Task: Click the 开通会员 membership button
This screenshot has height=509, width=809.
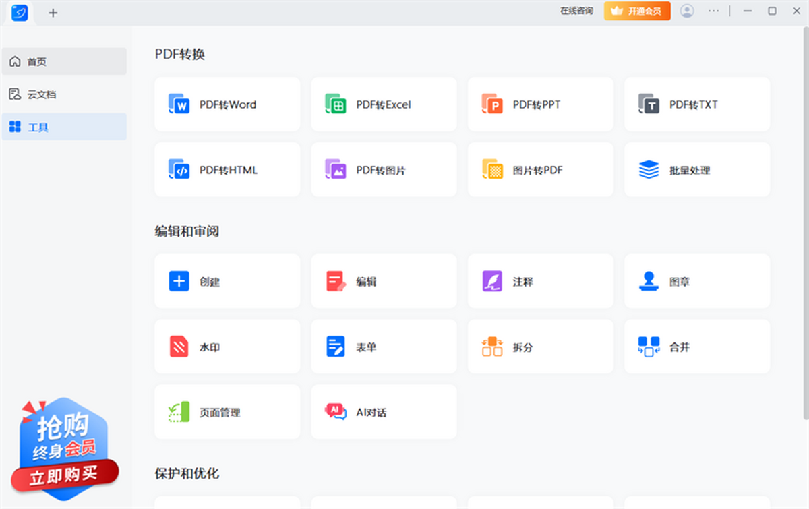Action: [x=636, y=11]
